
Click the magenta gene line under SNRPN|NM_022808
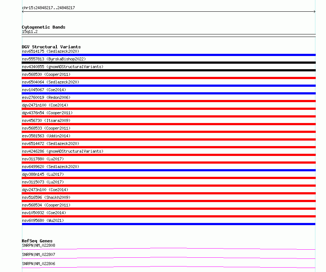tap(168, 249)
